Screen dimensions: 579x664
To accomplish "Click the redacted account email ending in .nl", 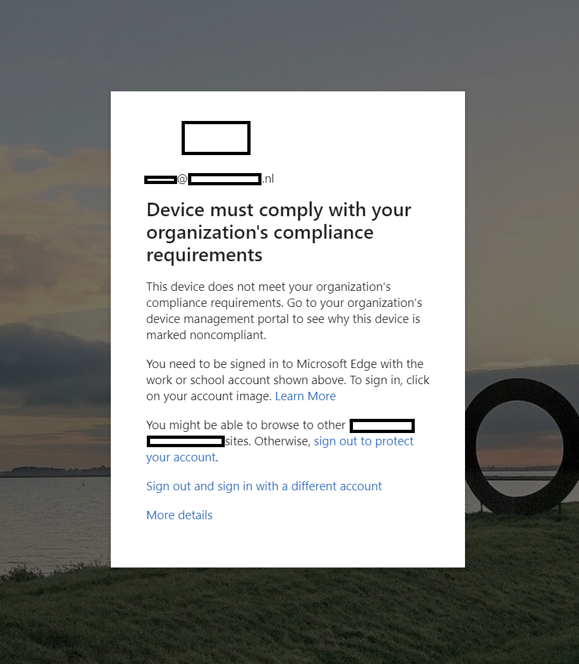I will point(209,179).
